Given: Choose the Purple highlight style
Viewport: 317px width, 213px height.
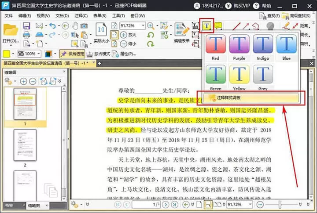Looking at the screenshot, I should click(239, 47).
